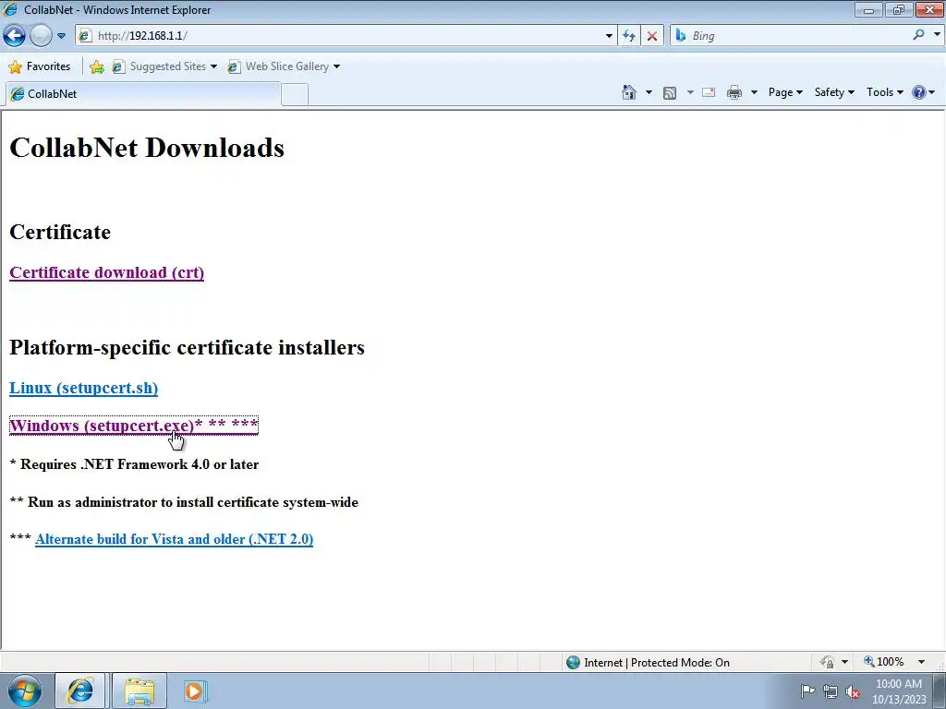
Task: Open the Page menu
Action: (x=785, y=92)
